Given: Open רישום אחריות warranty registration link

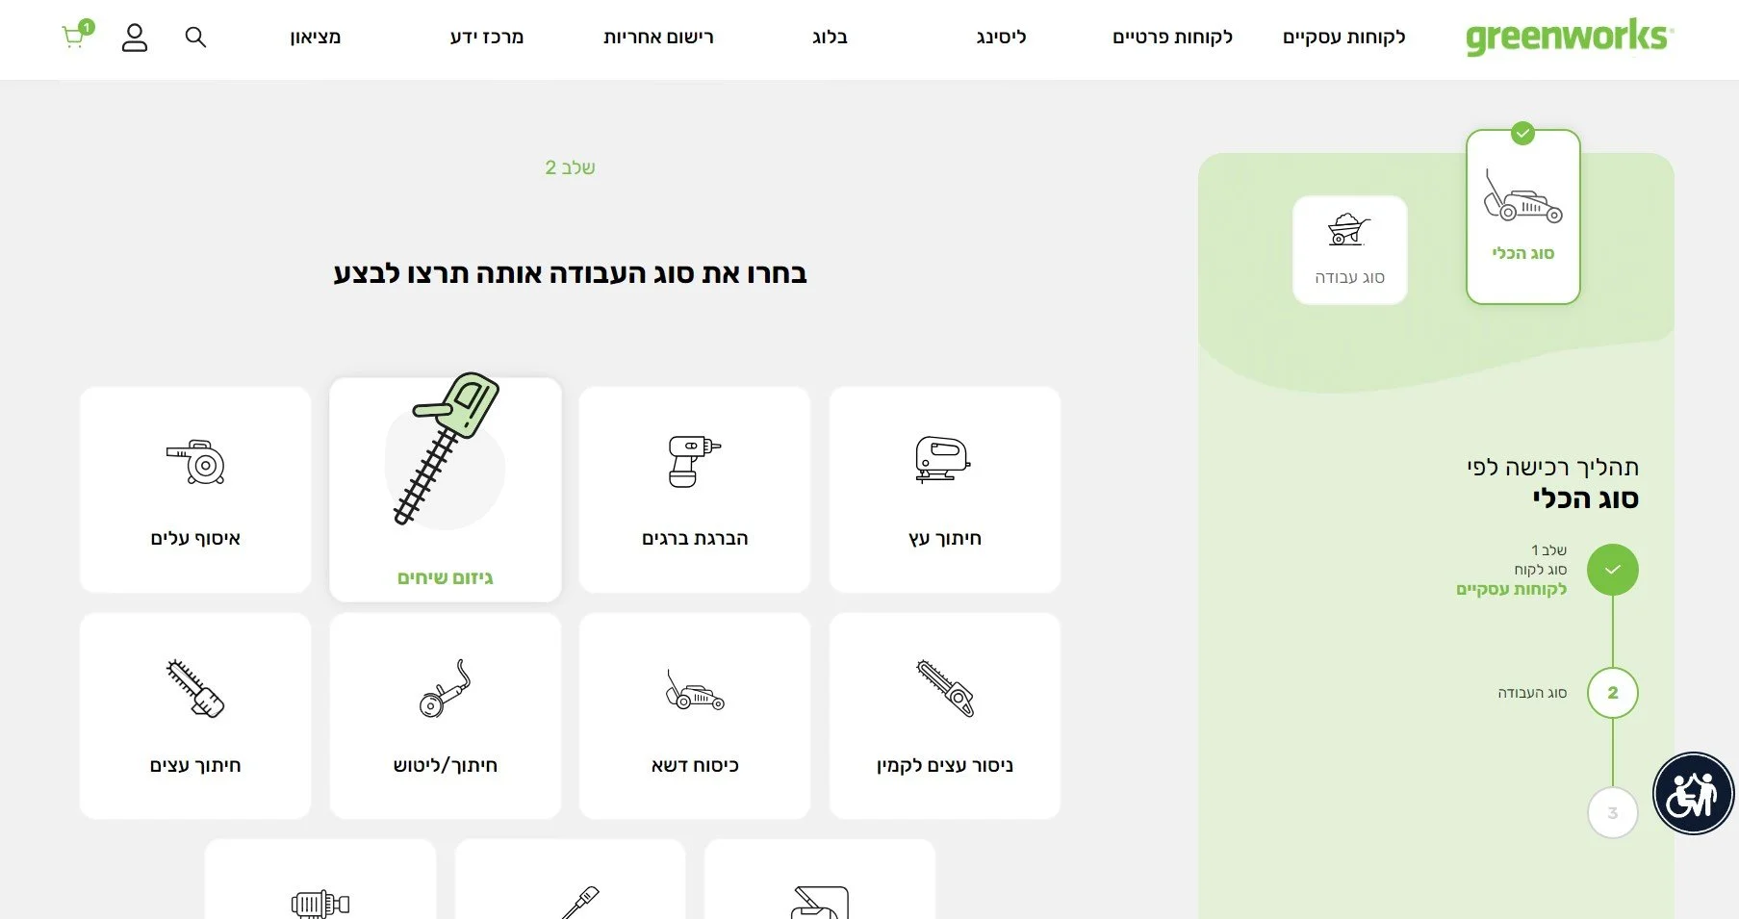Looking at the screenshot, I should 658,38.
